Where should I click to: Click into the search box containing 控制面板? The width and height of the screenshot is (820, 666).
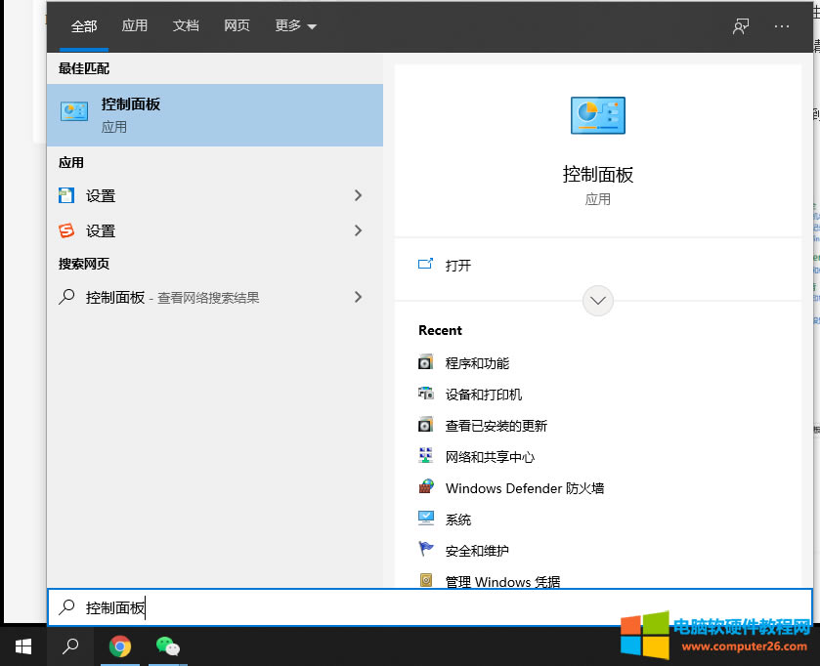(430, 607)
